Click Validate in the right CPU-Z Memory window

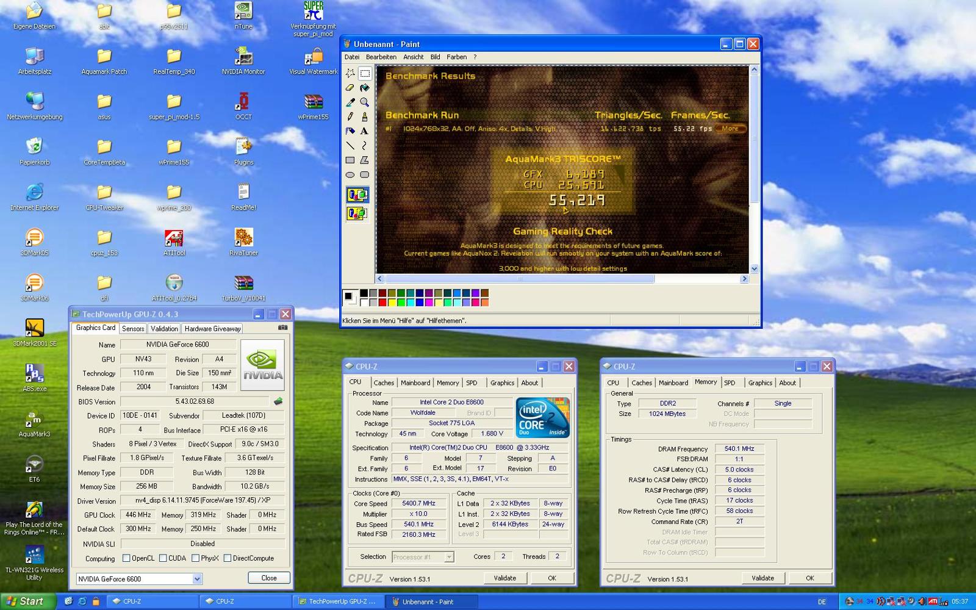(763, 578)
